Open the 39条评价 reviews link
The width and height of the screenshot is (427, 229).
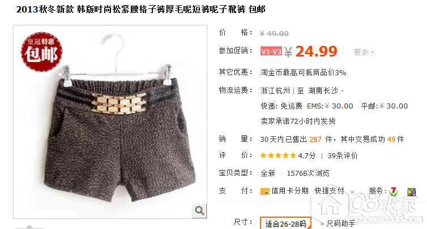click(342, 156)
